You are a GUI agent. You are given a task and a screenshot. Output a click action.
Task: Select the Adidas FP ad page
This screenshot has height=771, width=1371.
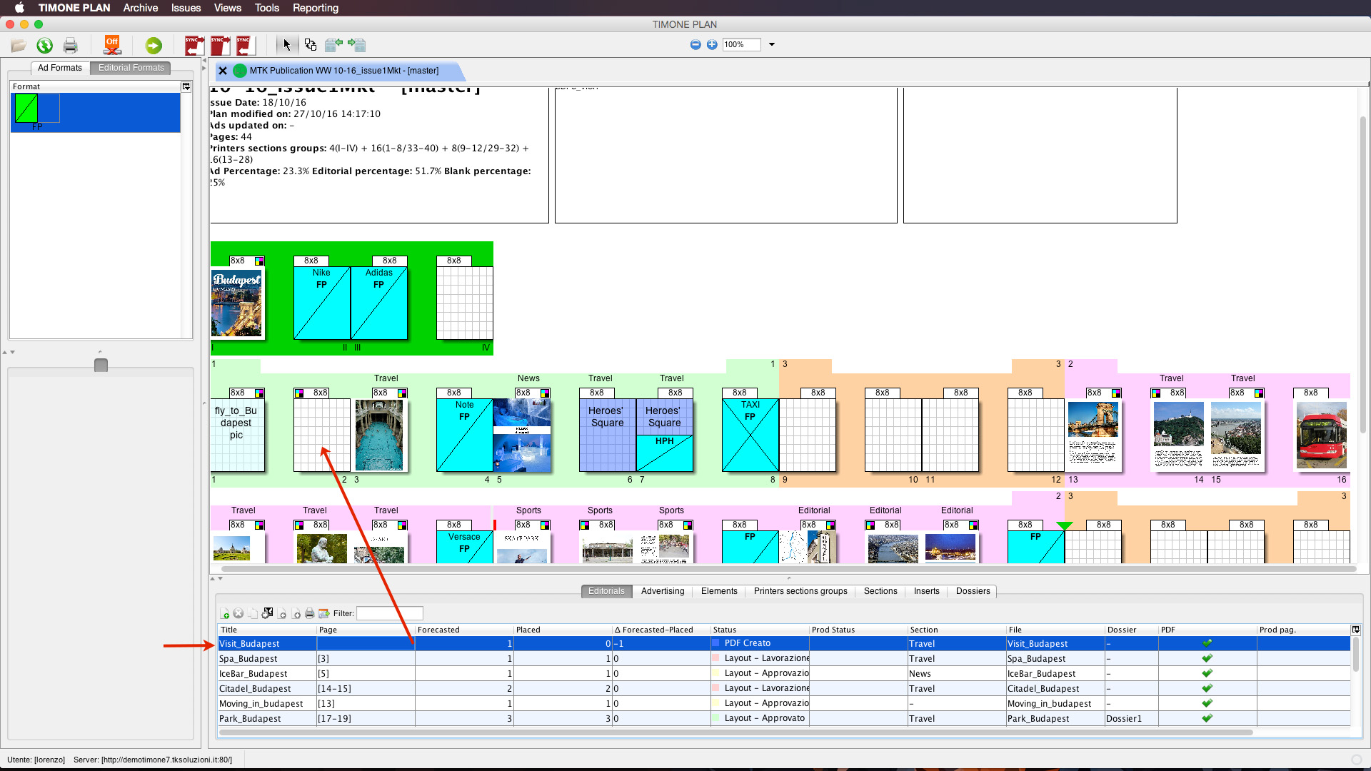click(x=379, y=303)
